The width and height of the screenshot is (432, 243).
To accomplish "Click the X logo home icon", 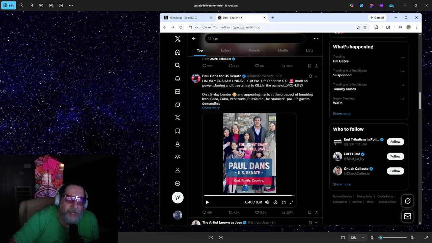I will click(x=178, y=39).
